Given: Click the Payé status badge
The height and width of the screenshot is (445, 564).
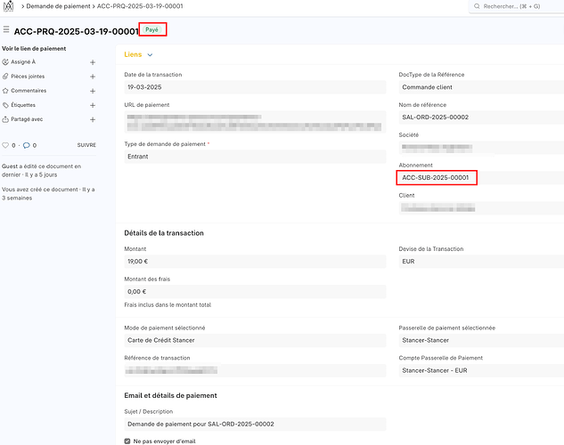Looking at the screenshot, I should point(152,30).
